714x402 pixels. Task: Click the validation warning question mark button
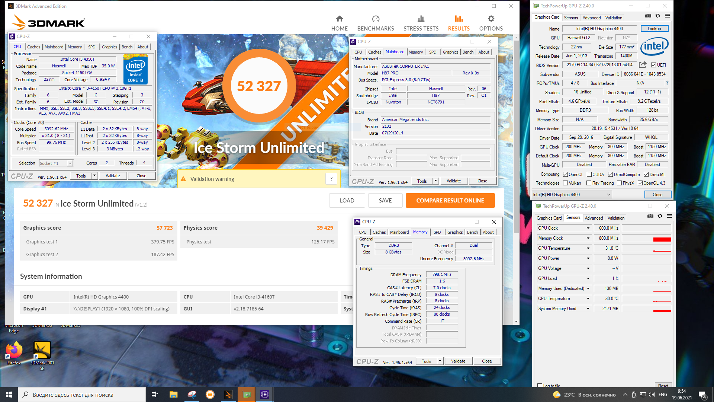coord(331,179)
